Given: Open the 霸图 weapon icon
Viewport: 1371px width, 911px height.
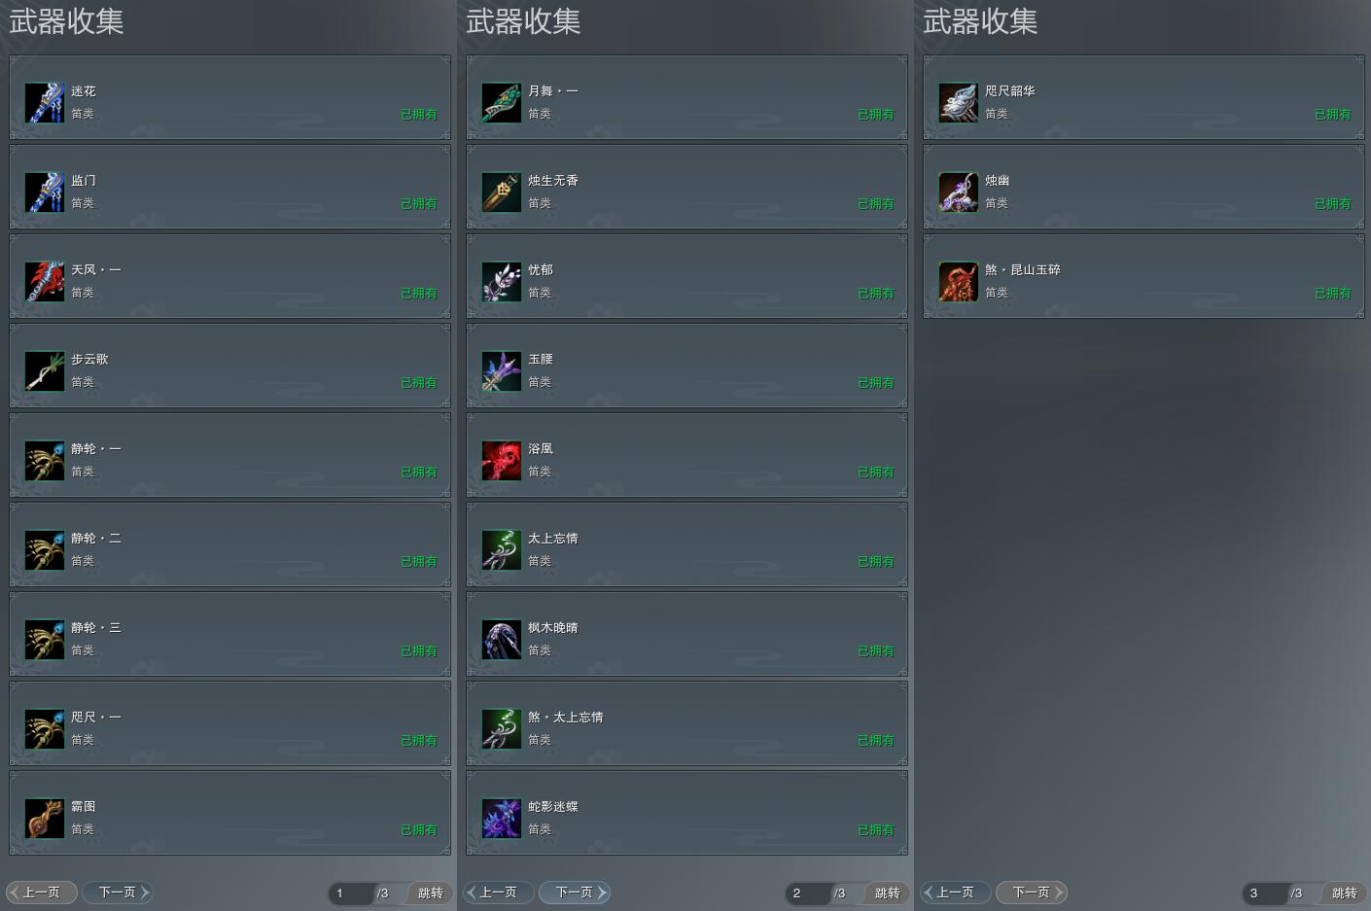Looking at the screenshot, I should pyautogui.click(x=45, y=818).
